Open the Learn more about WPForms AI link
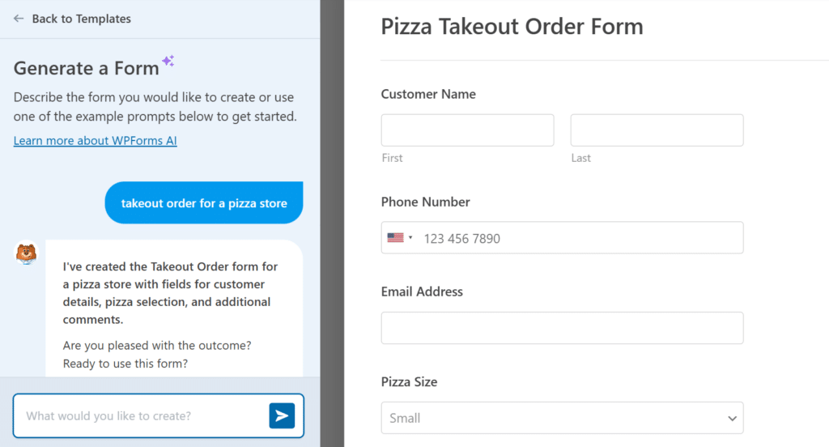Image resolution: width=829 pixels, height=447 pixels. click(96, 141)
